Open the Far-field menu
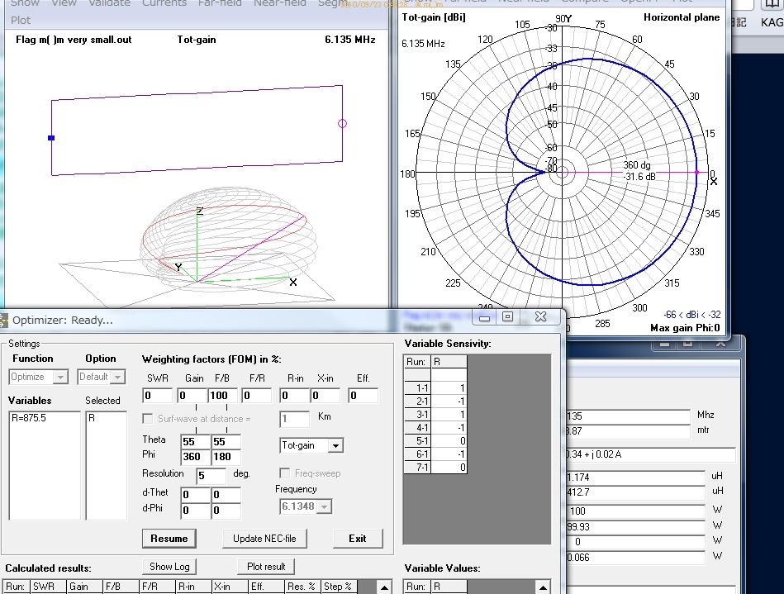 click(x=220, y=3)
